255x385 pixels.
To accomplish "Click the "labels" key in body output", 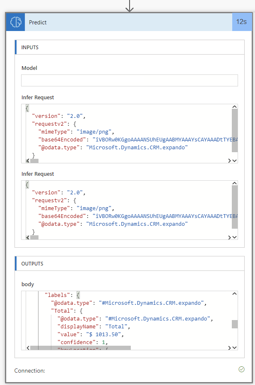I will [x=57, y=295].
